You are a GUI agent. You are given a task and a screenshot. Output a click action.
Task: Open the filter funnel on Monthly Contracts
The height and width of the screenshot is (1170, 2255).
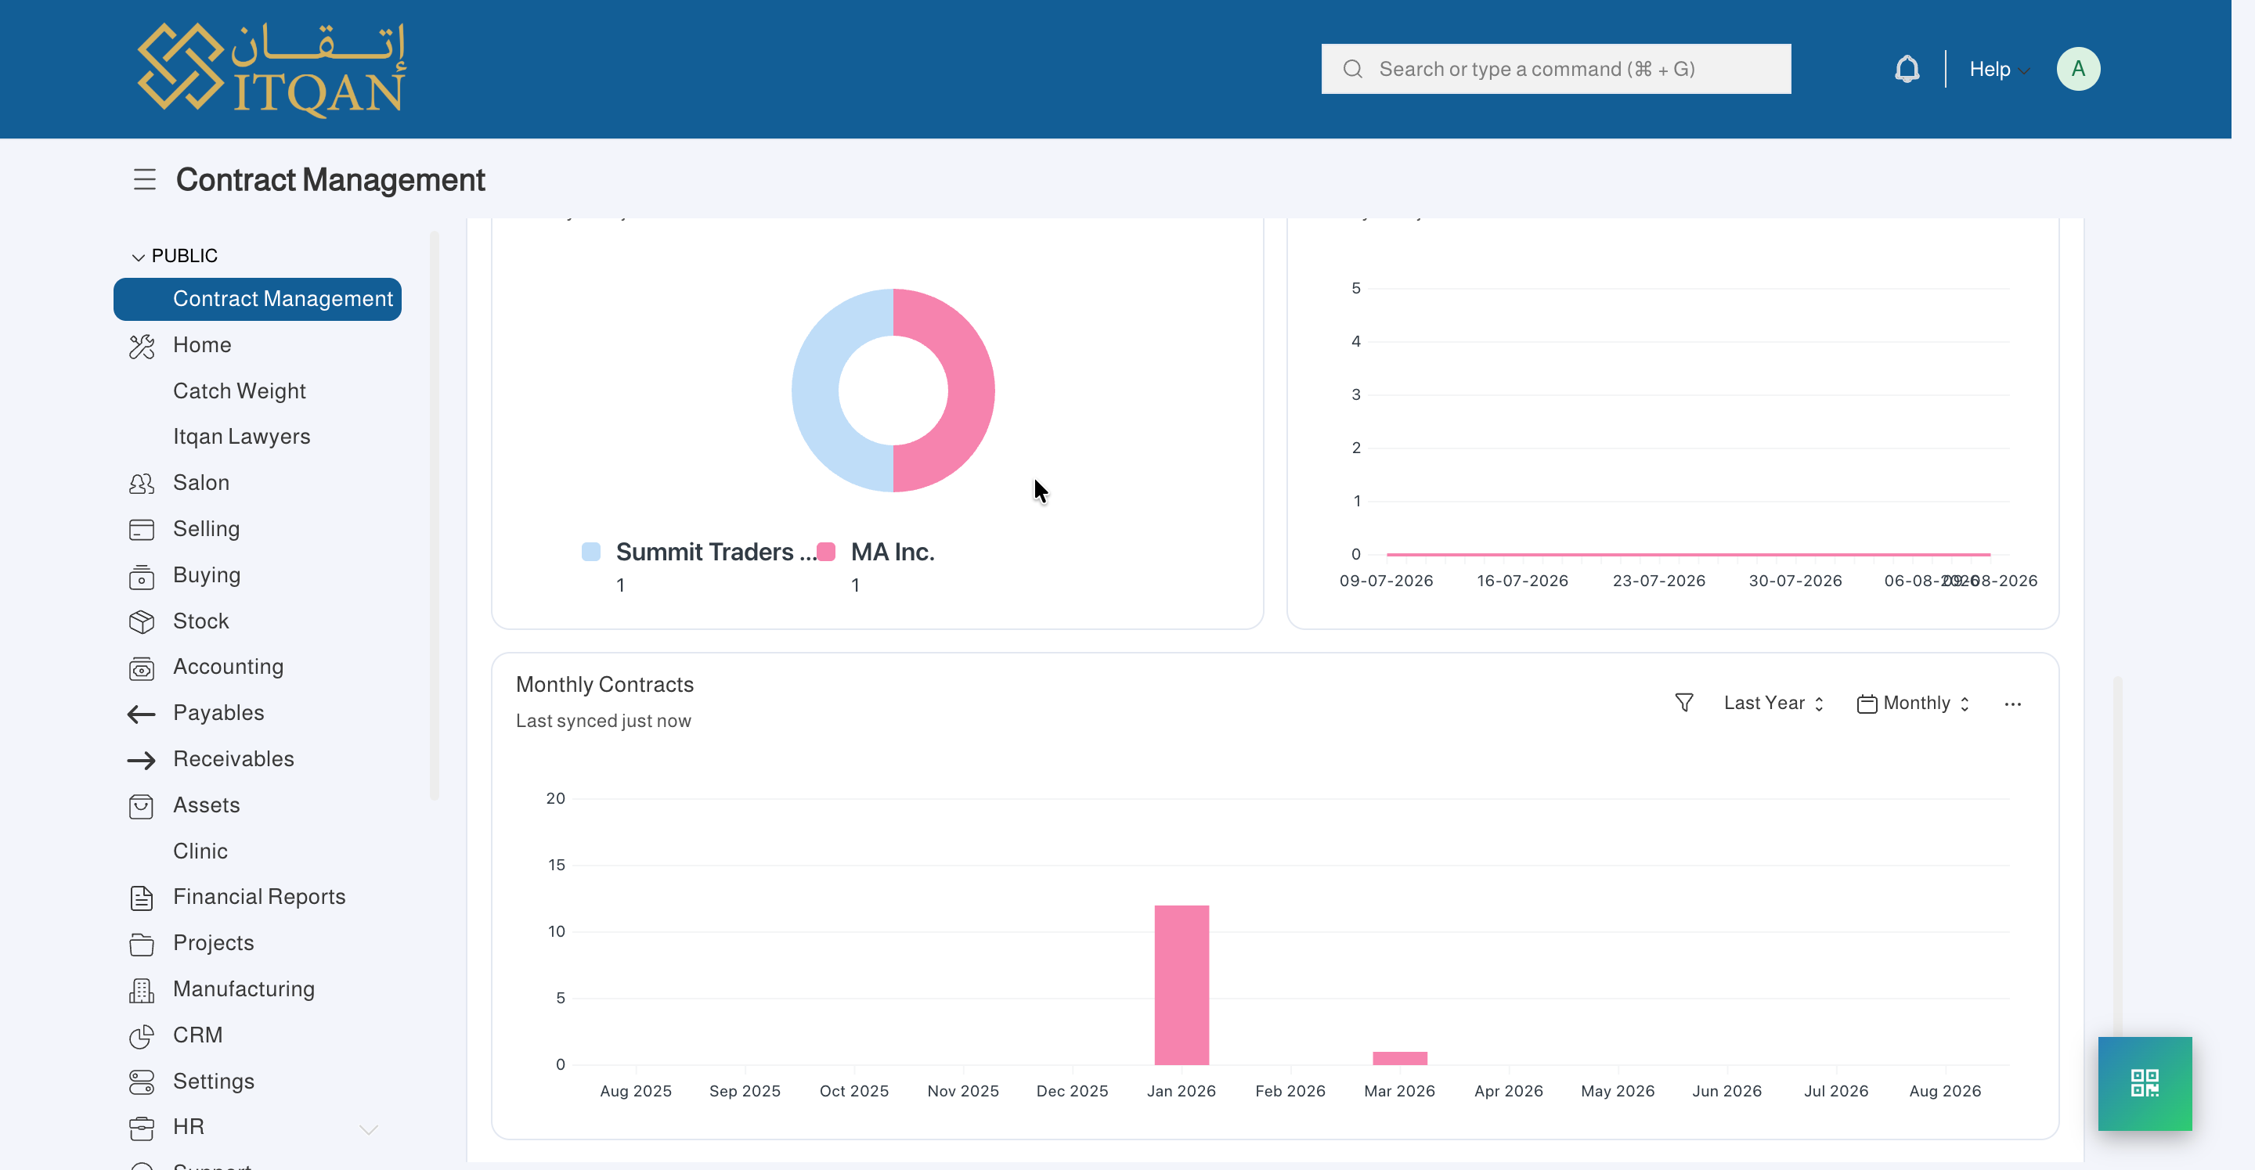(x=1683, y=703)
